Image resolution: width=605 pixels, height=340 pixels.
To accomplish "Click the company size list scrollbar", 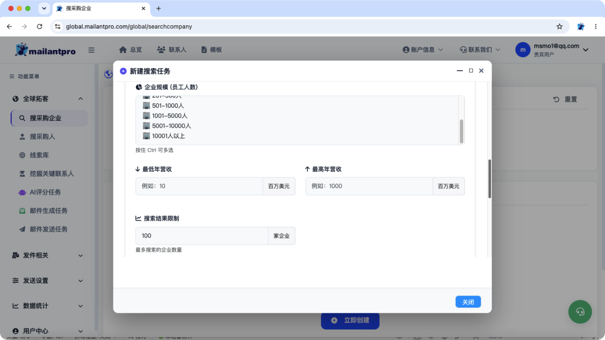I will pyautogui.click(x=461, y=131).
